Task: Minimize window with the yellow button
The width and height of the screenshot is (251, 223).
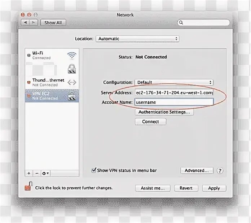Action: point(29,15)
